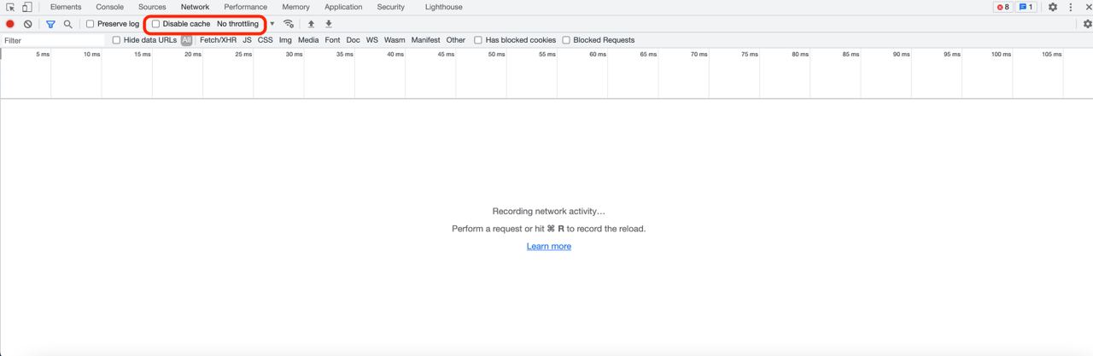Toggle the network filter funnel icon
This screenshot has width=1093, height=356.
point(50,24)
